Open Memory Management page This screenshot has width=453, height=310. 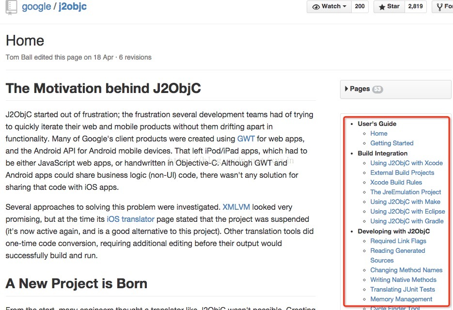pos(401,299)
